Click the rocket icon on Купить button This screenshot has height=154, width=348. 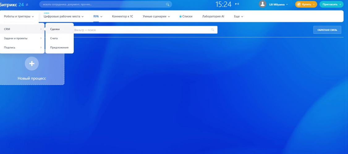pyautogui.click(x=299, y=5)
